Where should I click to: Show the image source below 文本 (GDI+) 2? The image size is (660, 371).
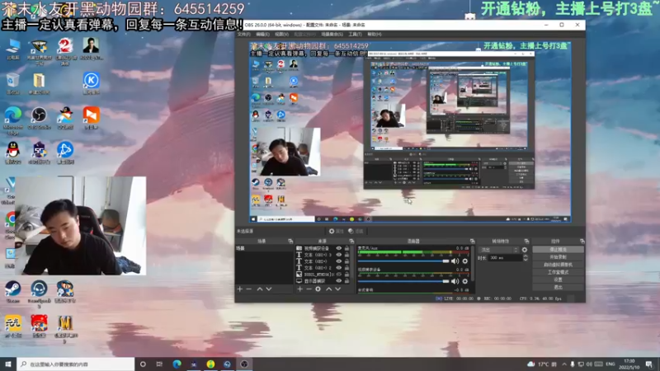(339, 275)
